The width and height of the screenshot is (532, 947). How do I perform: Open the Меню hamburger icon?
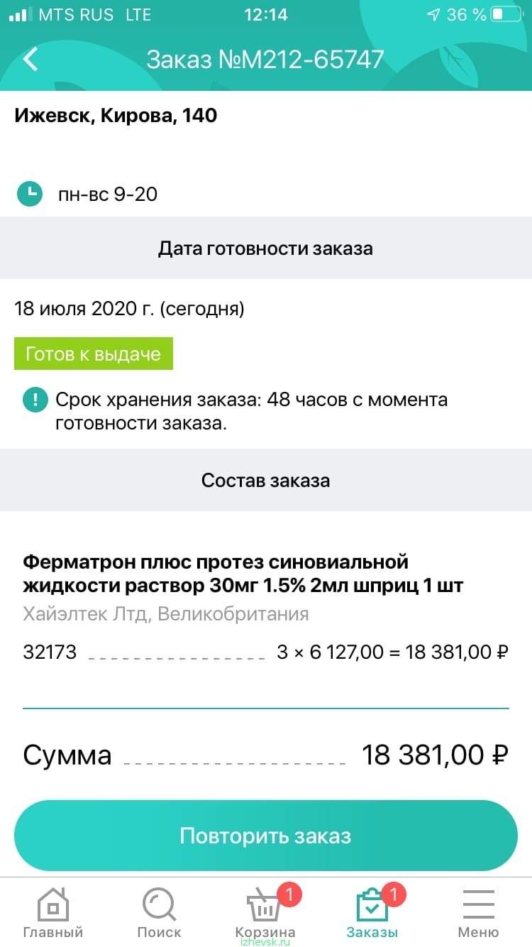pyautogui.click(x=478, y=904)
